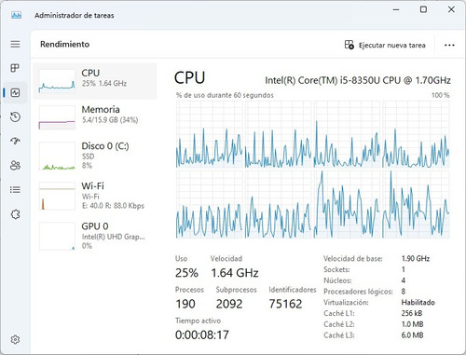Select the Memoria resource entry
Image resolution: width=466 pixels, height=355 pixels.
[95, 117]
